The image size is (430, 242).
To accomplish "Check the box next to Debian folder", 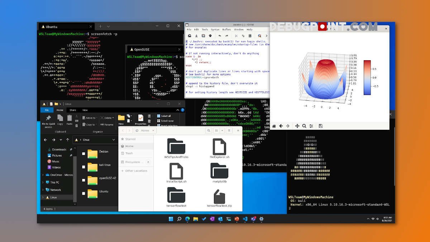I will click(84, 153).
